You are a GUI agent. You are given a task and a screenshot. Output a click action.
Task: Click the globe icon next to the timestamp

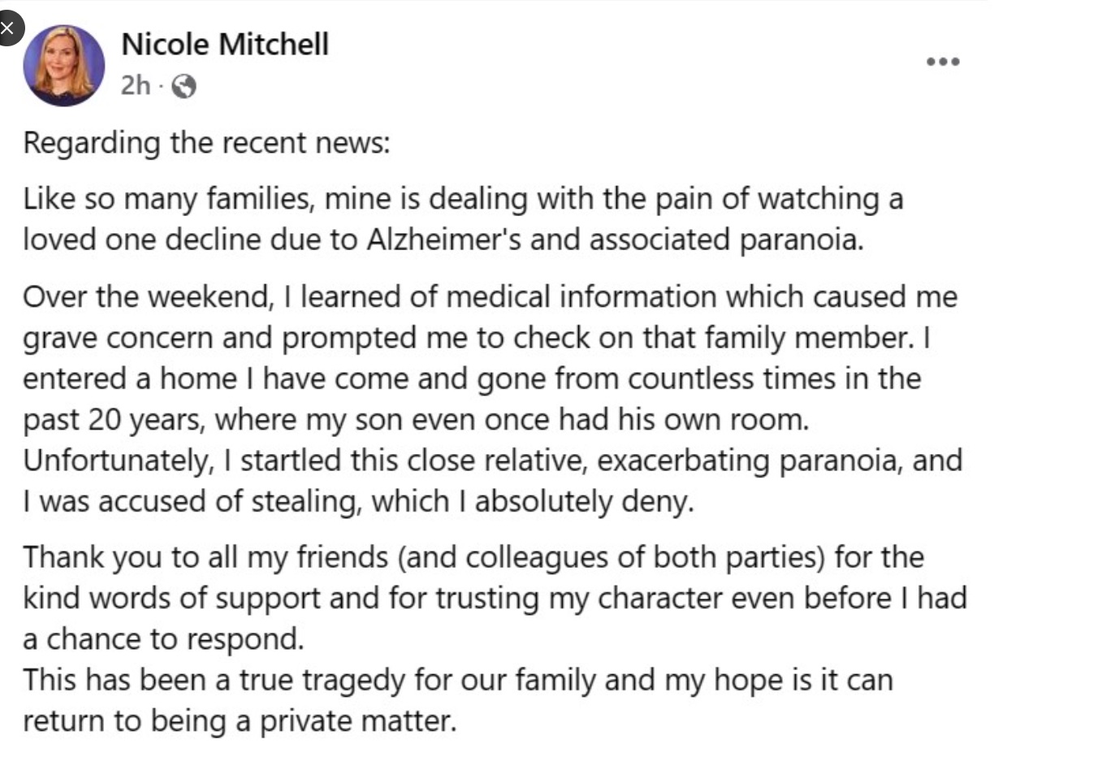(x=185, y=84)
